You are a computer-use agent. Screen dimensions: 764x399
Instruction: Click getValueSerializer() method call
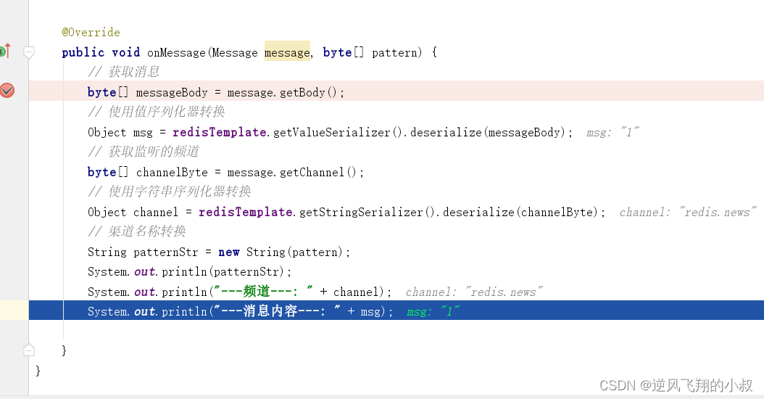(339, 132)
